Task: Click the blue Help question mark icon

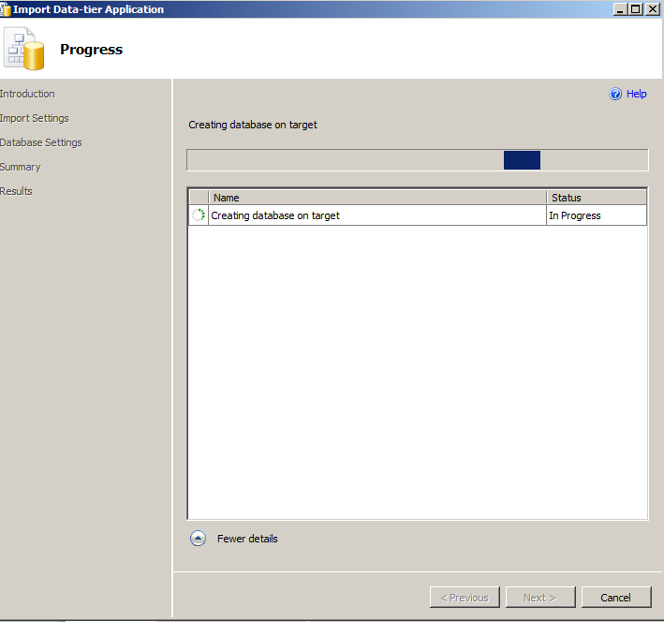Action: coord(615,94)
